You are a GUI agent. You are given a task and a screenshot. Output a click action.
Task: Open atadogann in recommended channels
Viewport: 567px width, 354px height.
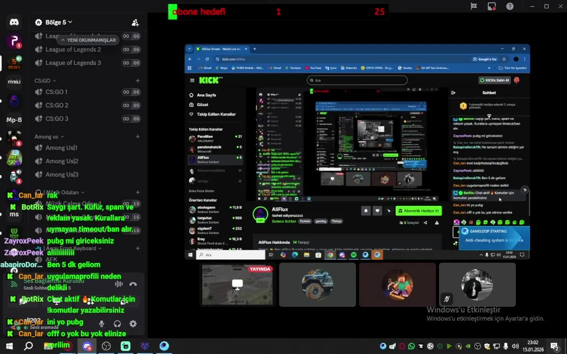tap(216, 209)
